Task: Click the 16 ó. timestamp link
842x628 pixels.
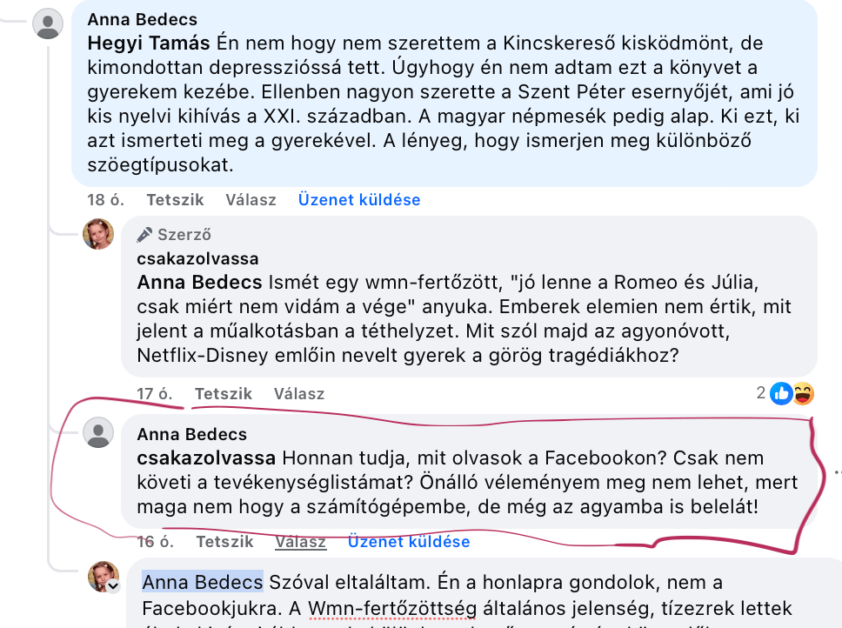Action: [x=155, y=541]
